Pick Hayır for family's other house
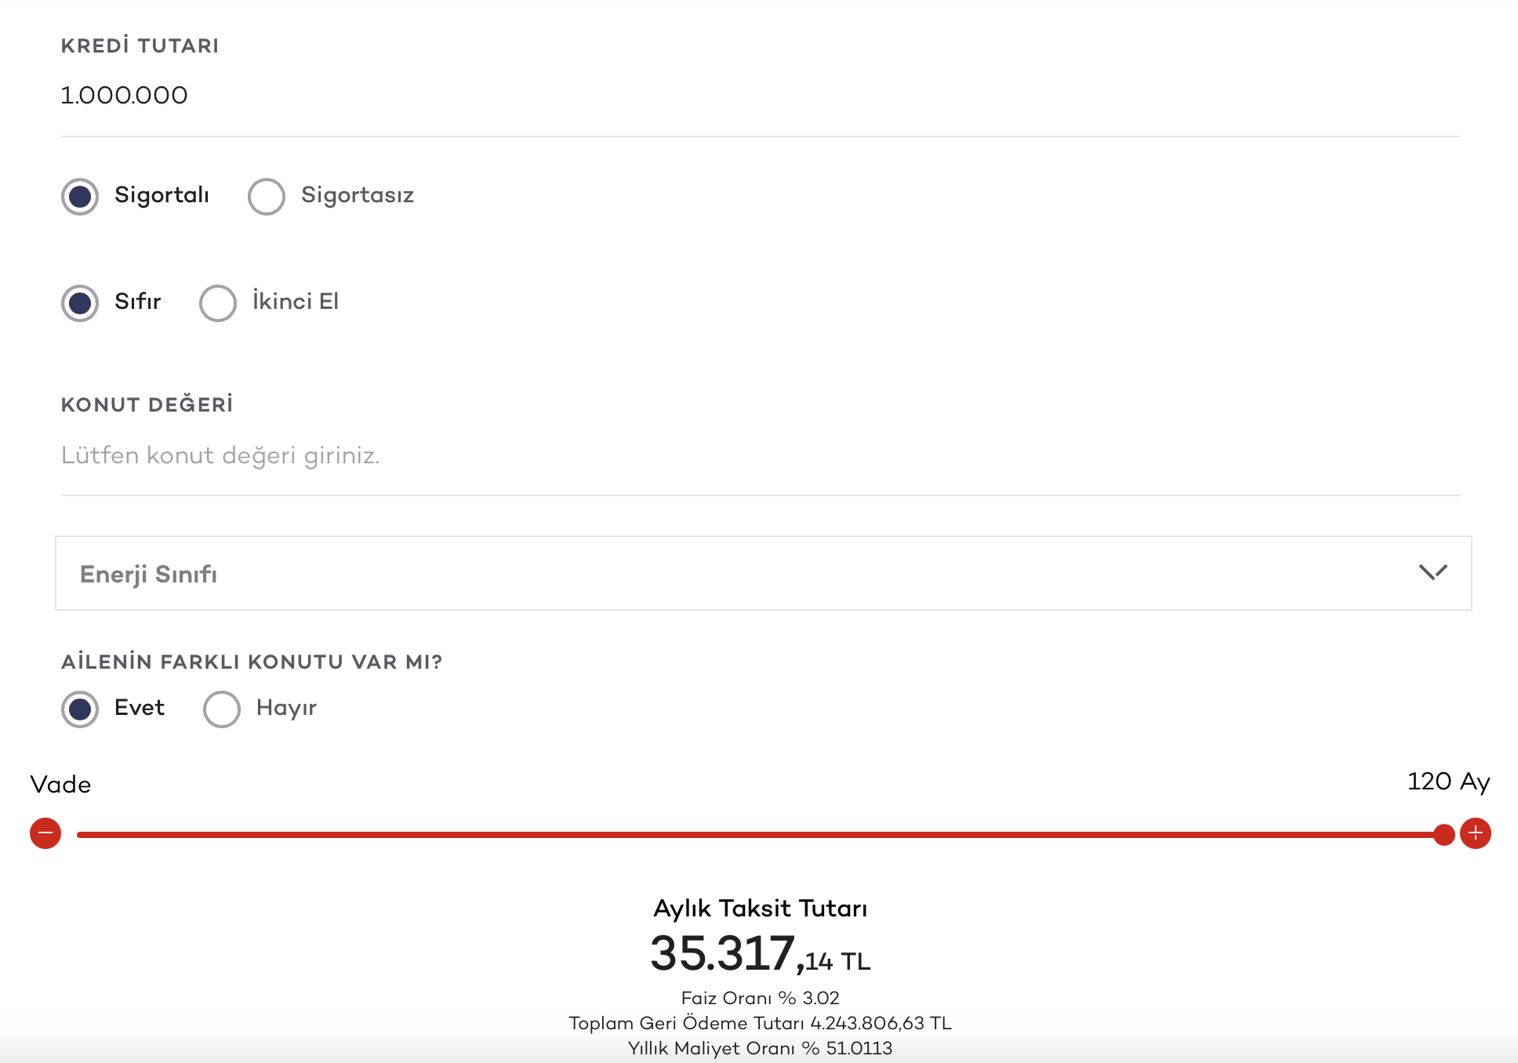This screenshot has width=1518, height=1063. [x=222, y=709]
